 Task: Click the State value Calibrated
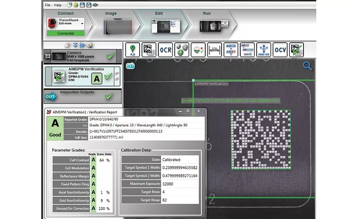point(171,160)
